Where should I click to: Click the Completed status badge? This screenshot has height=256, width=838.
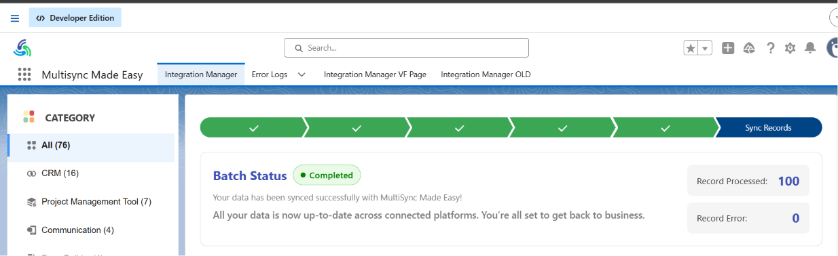[327, 175]
